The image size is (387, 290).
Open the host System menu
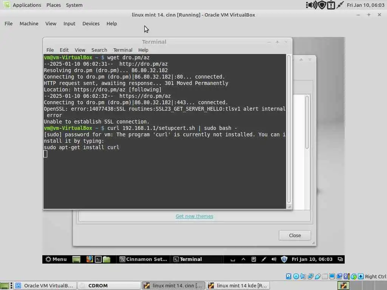pos(74,5)
